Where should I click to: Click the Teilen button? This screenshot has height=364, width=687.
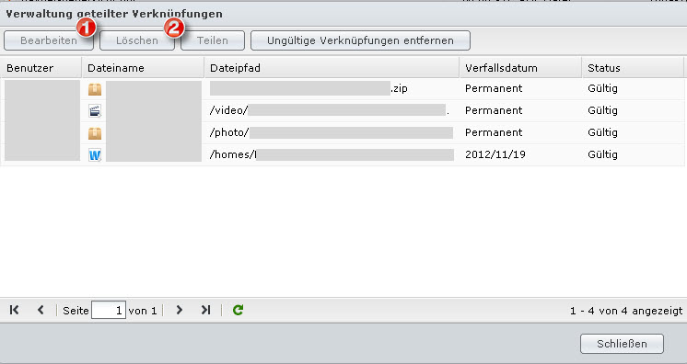pos(213,40)
